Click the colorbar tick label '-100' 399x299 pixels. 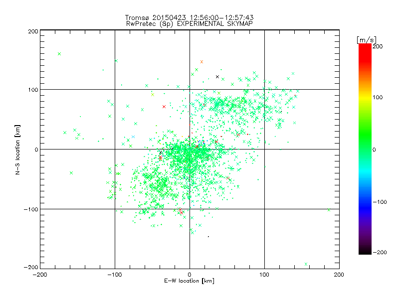(380, 202)
